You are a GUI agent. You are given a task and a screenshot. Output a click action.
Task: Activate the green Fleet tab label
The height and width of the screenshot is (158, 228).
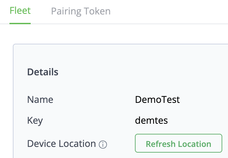pyautogui.click(x=20, y=10)
